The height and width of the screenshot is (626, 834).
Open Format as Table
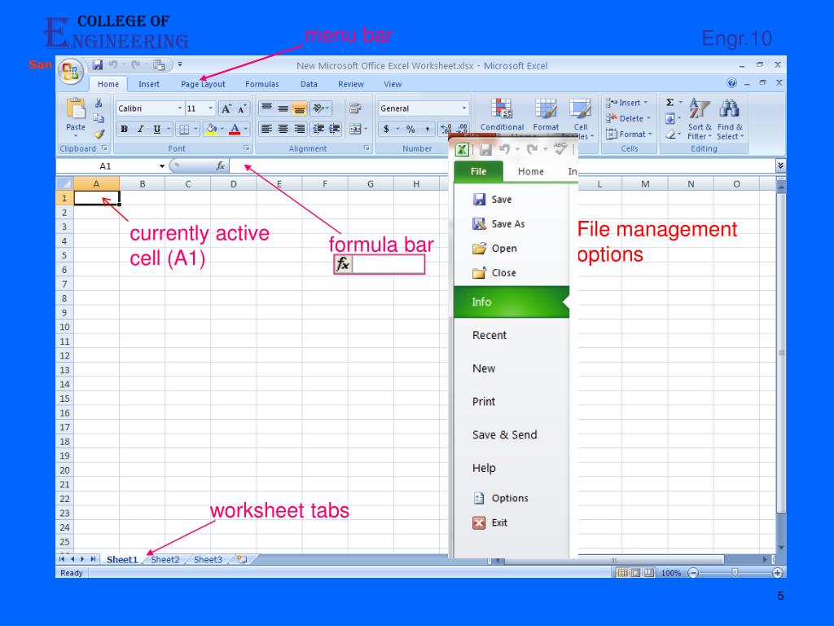(546, 114)
